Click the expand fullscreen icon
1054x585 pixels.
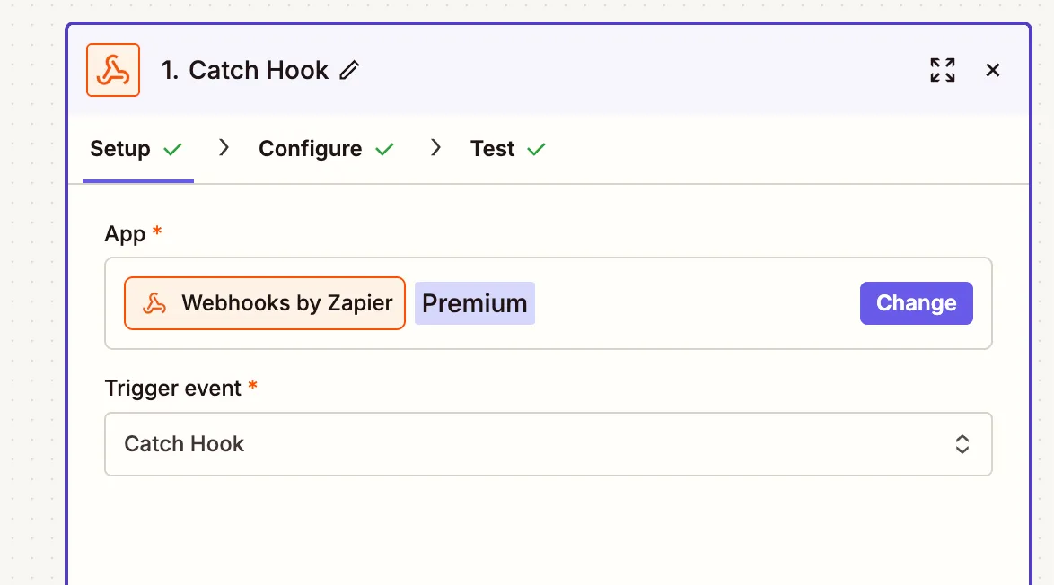click(942, 69)
